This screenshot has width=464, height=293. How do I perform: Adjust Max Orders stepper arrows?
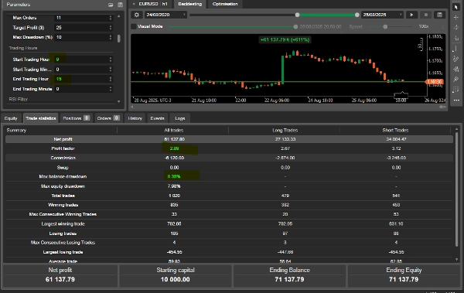tap(111, 18)
